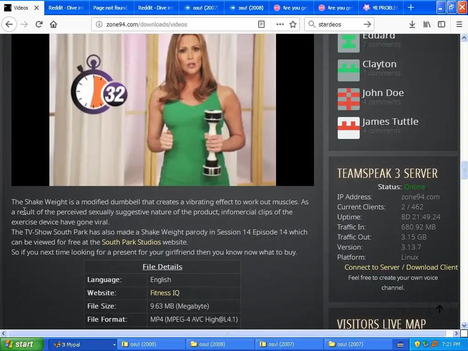Open the browser home page
Screen dimensions: 468x351
point(53,24)
